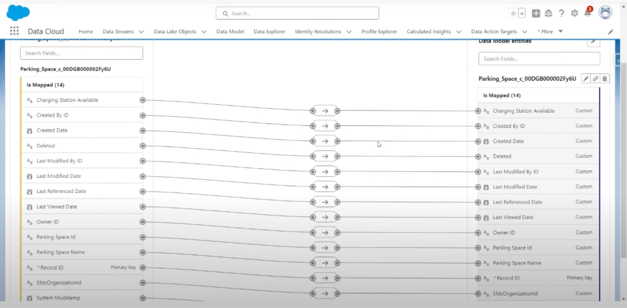The image size is (627, 308).
Task: Click the edit navigation pencil icon
Action: pos(611,32)
